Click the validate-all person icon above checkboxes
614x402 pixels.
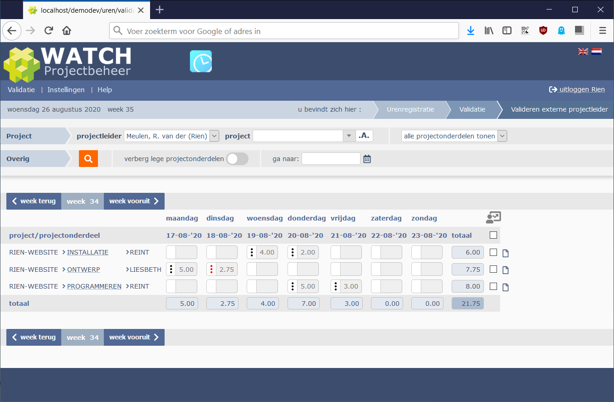pyautogui.click(x=493, y=218)
